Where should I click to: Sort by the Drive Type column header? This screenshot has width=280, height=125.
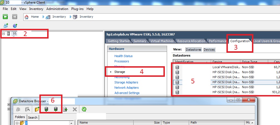click(x=254, y=62)
